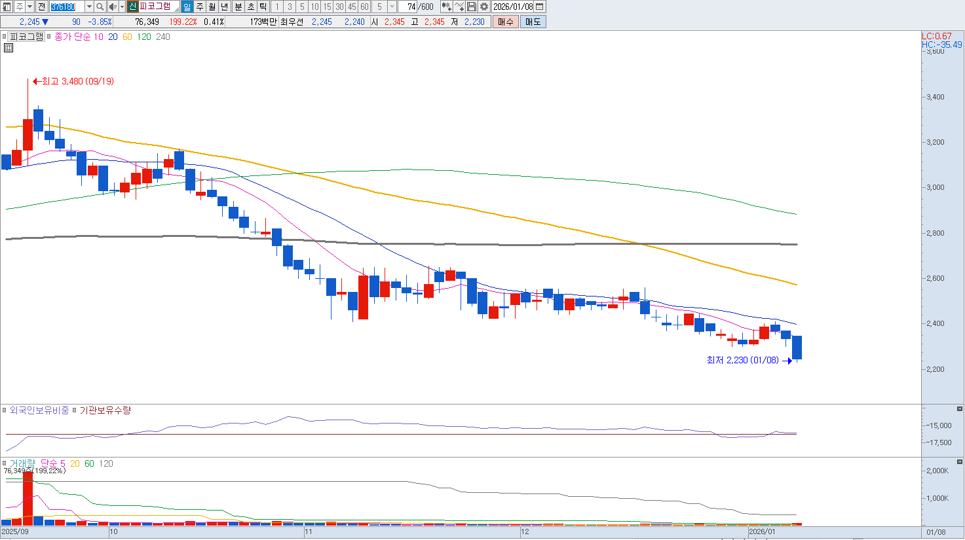Viewport: 965px width, 540px height.
Task: Open the stock code history dropdown
Action: click(89, 7)
